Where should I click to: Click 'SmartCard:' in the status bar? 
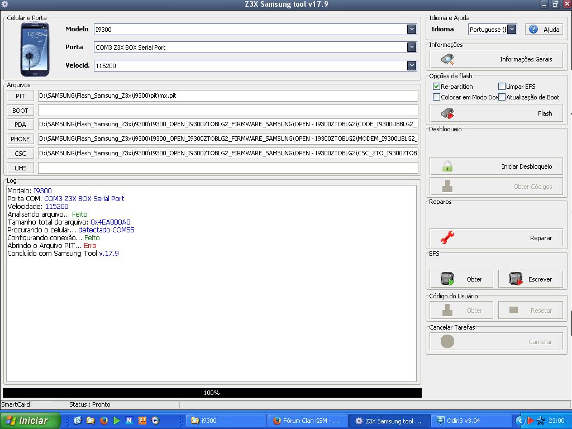click(16, 404)
